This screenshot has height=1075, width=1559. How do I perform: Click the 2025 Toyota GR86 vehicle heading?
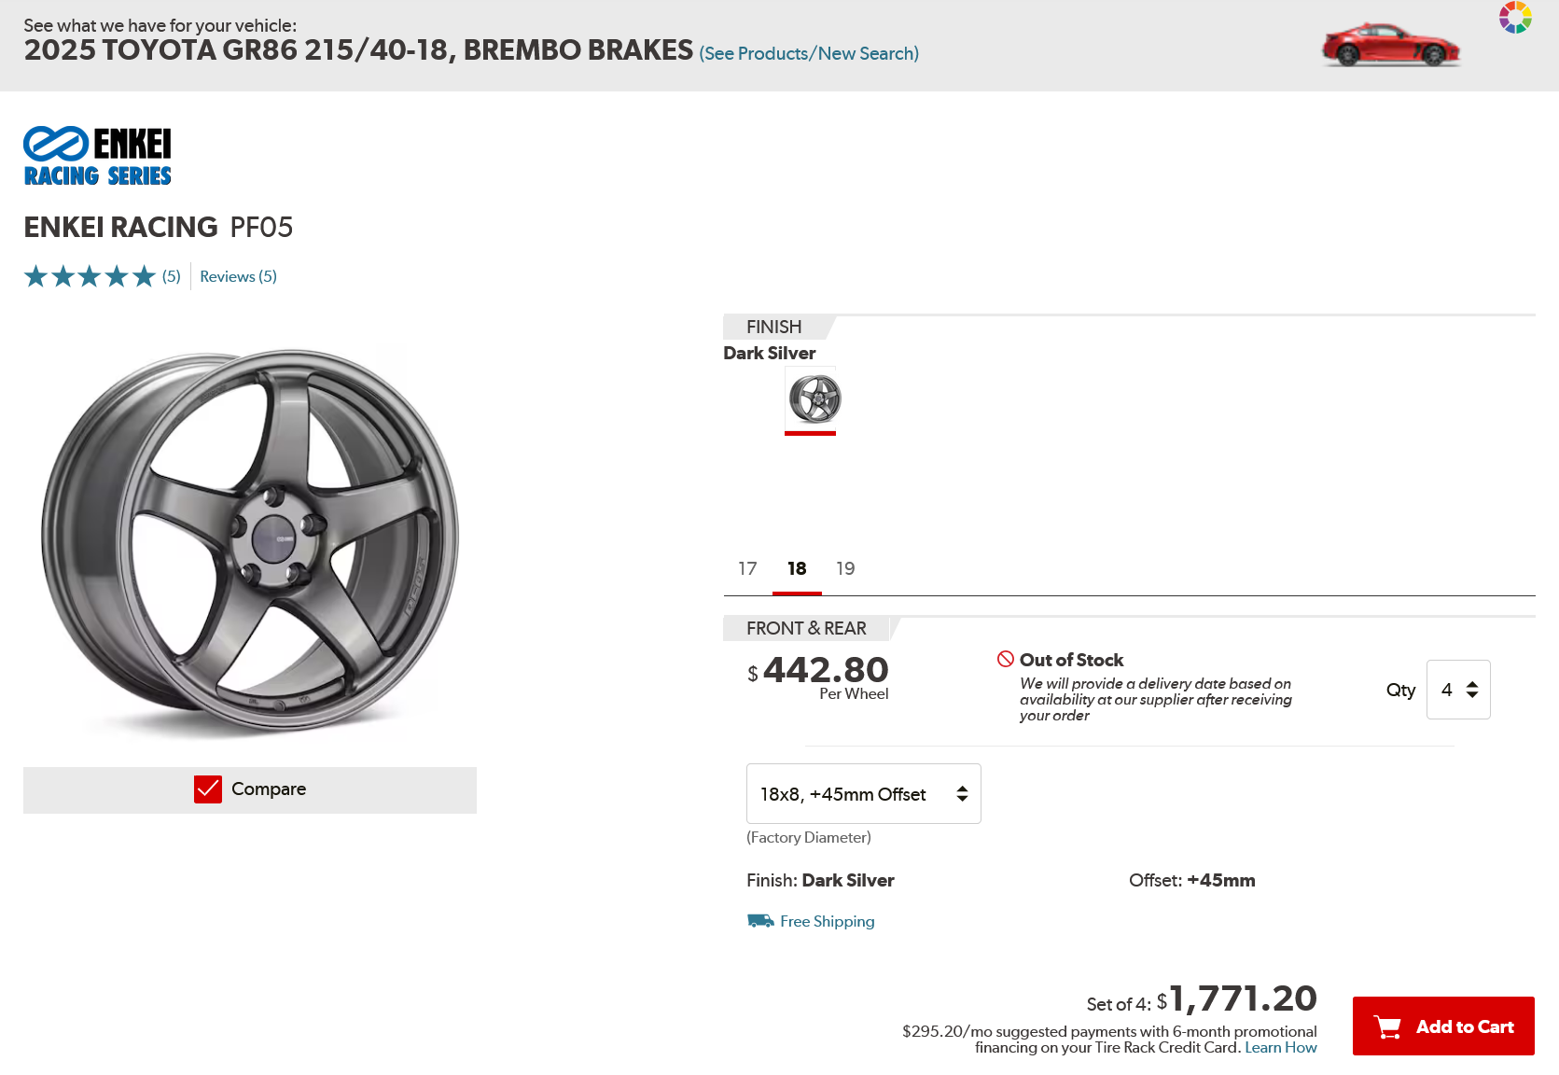[x=358, y=49]
